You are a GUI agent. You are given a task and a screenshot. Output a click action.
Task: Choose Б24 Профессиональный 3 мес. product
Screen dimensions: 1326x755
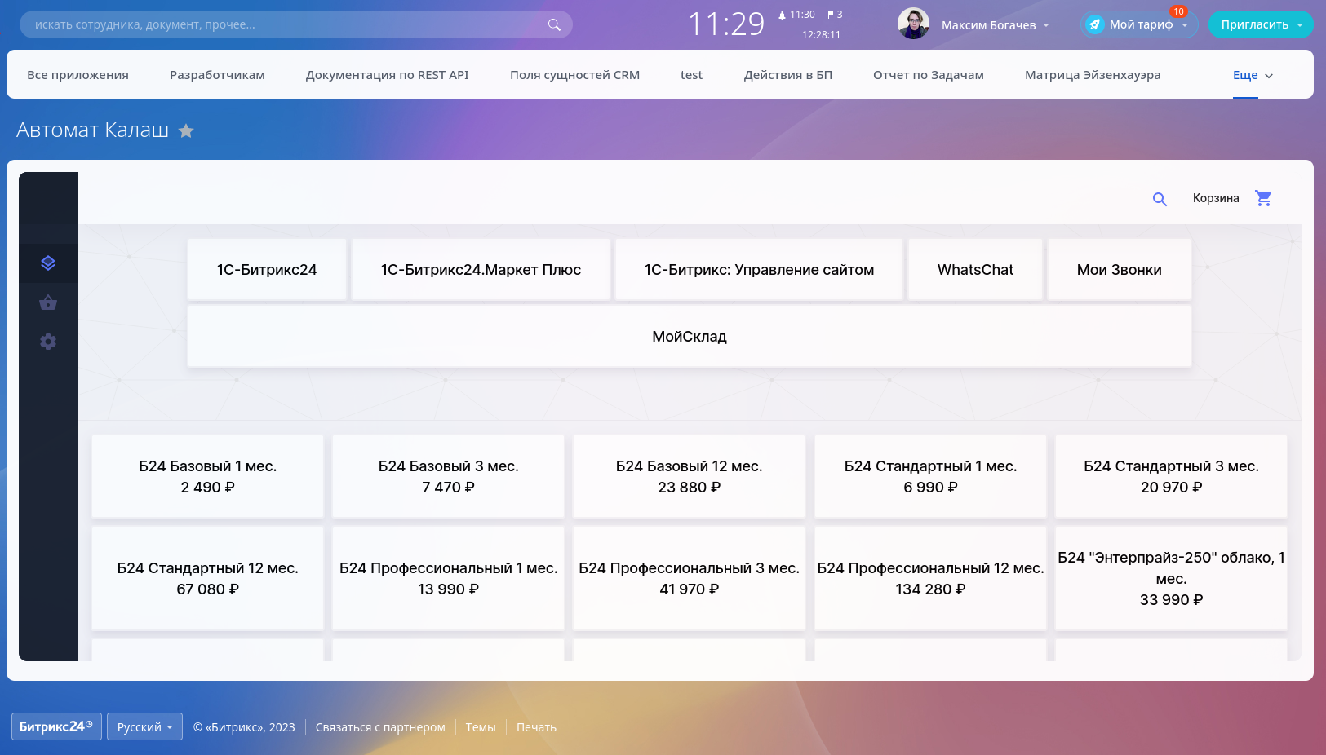point(689,579)
